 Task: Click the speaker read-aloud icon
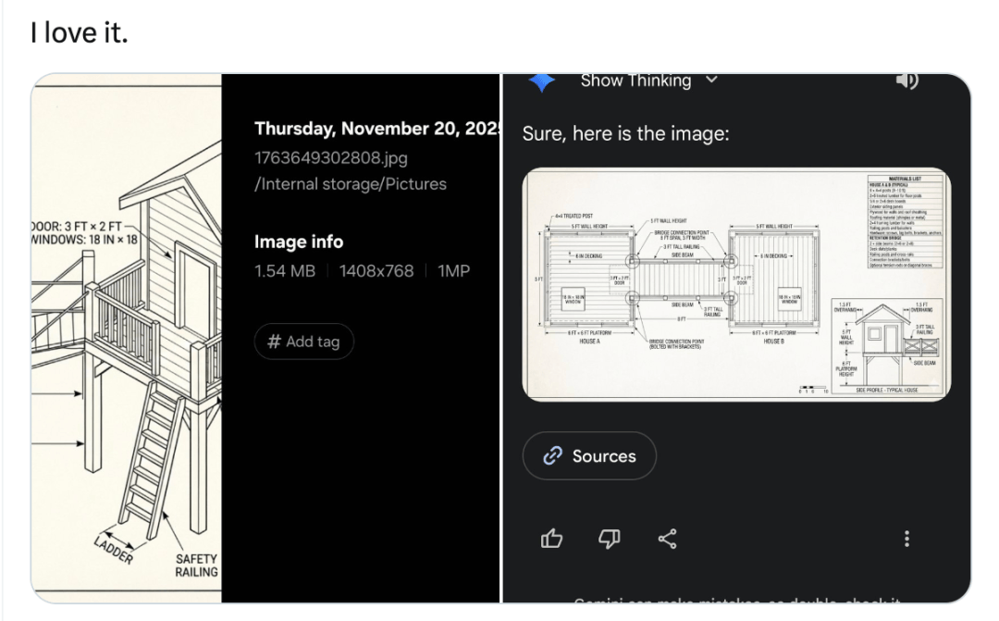[x=907, y=81]
